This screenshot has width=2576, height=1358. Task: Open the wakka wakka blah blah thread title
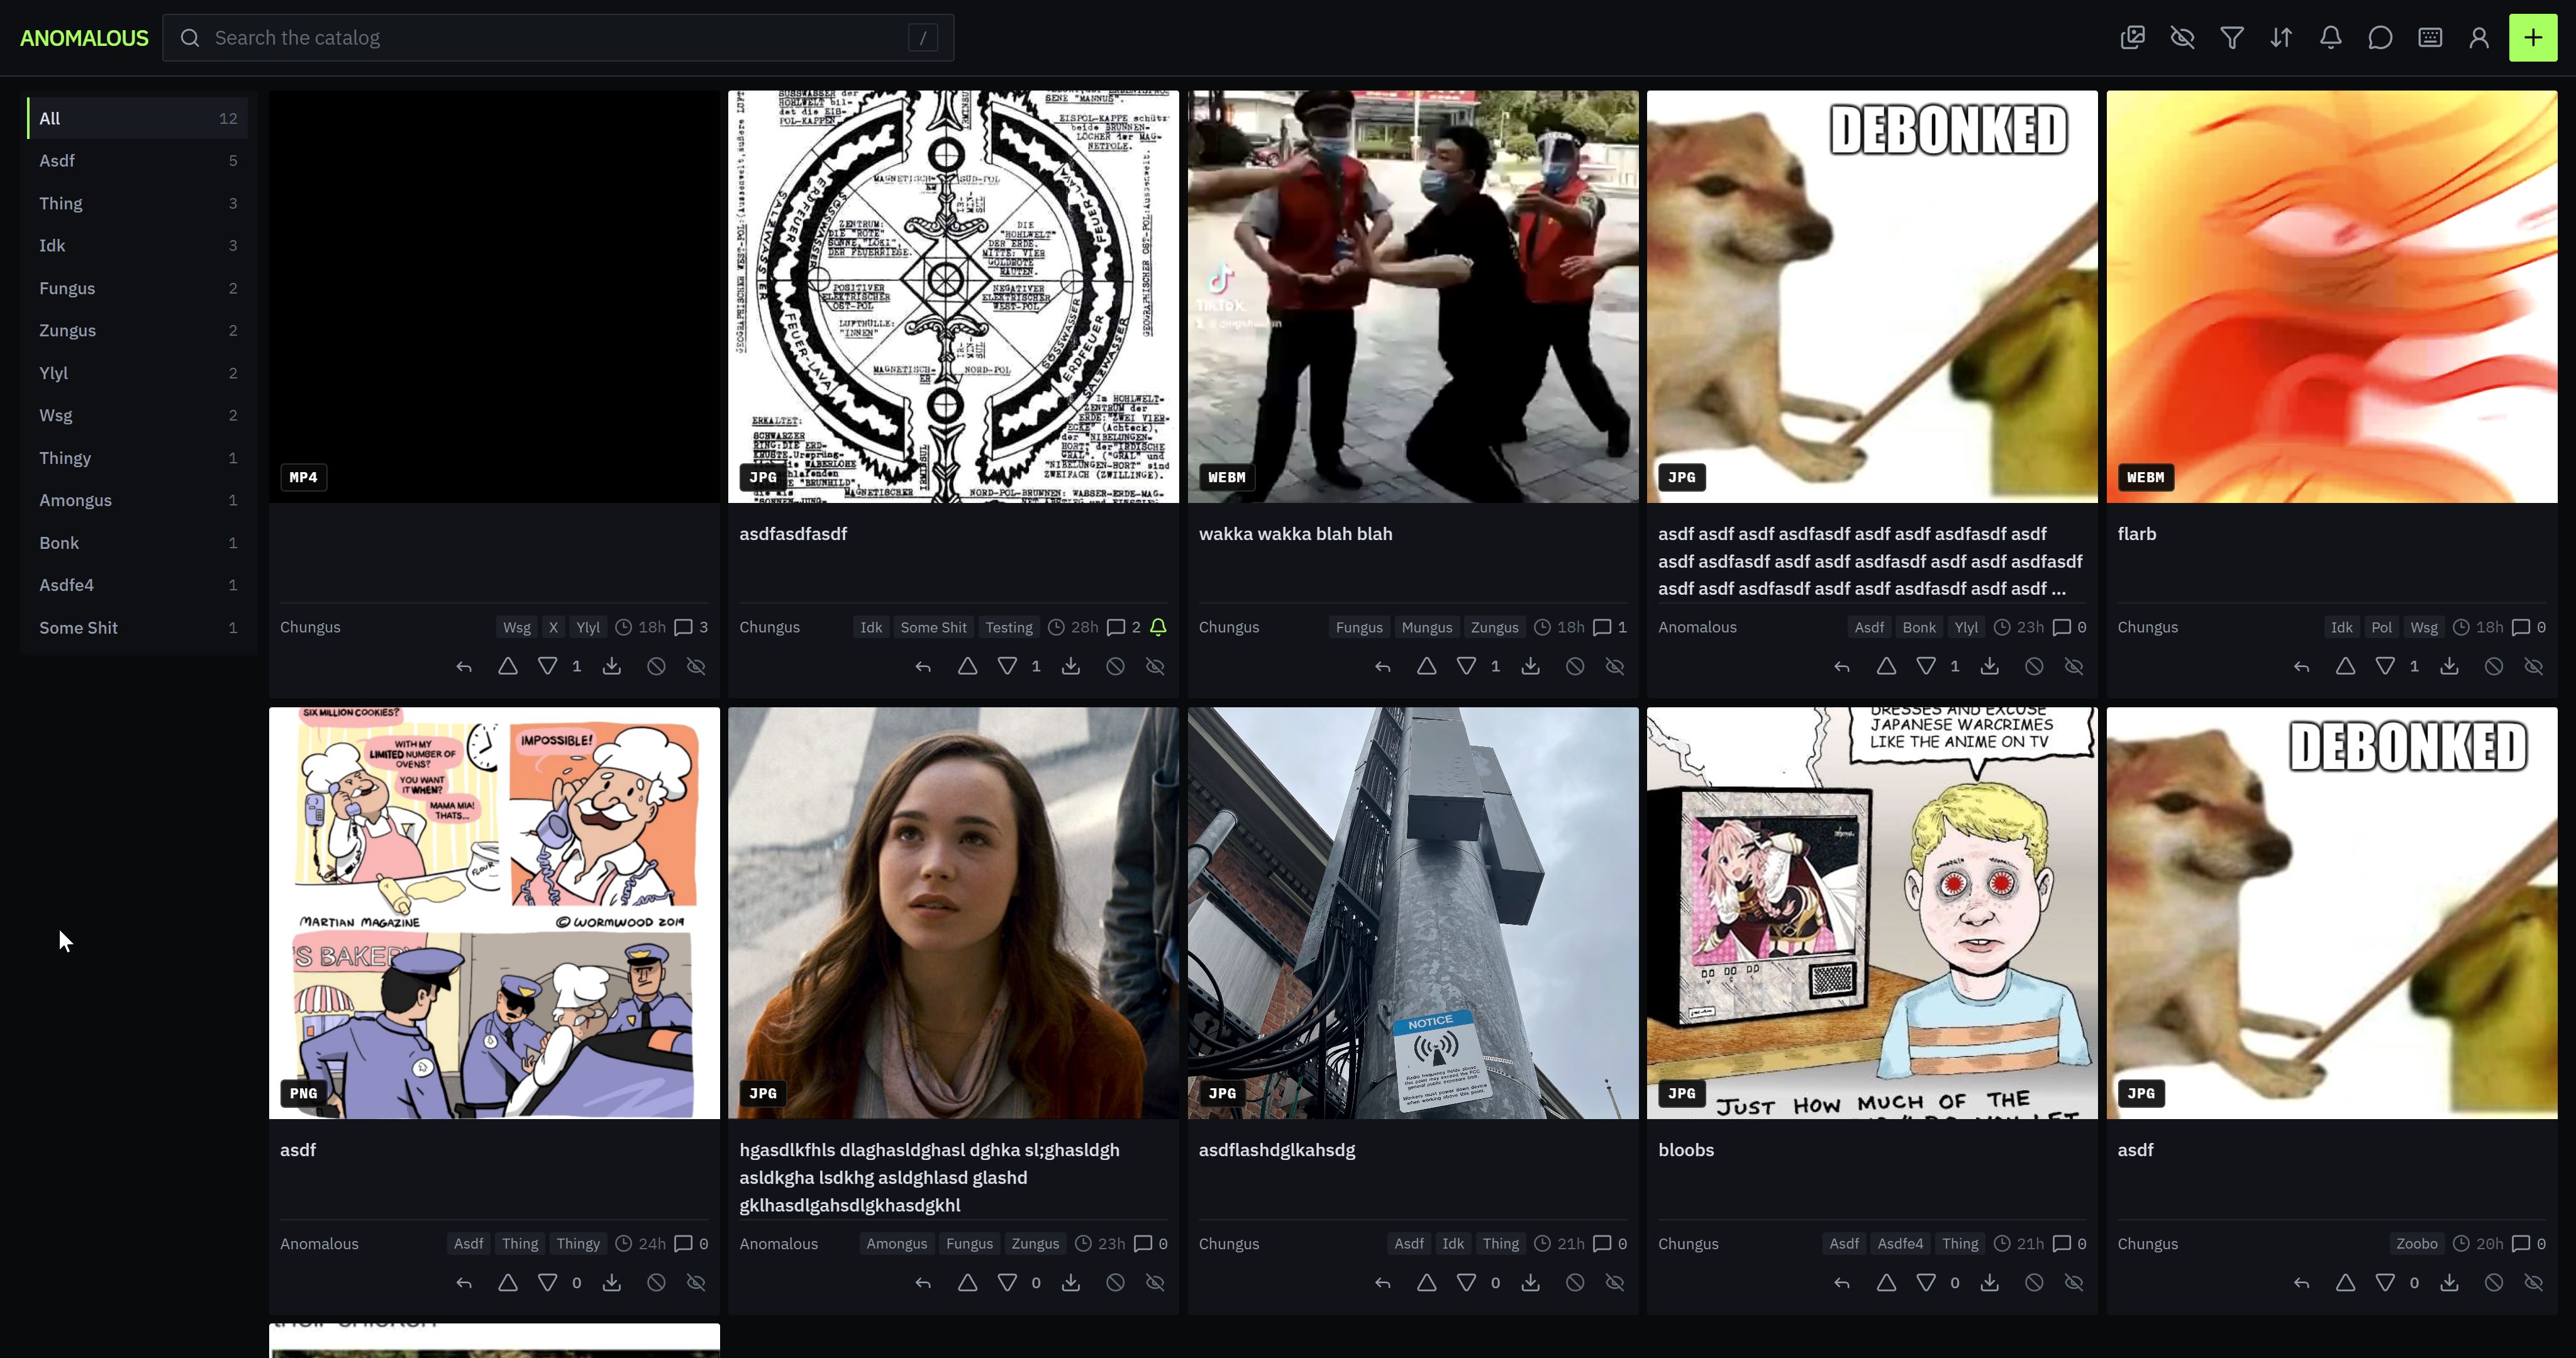coord(1296,534)
